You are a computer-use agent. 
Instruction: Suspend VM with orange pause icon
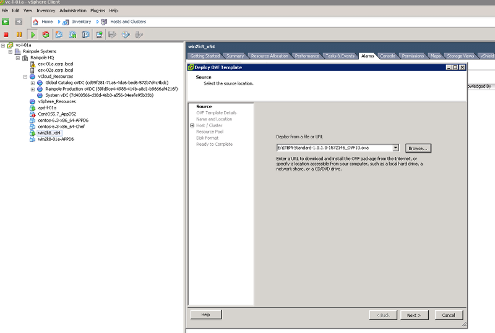[19, 35]
